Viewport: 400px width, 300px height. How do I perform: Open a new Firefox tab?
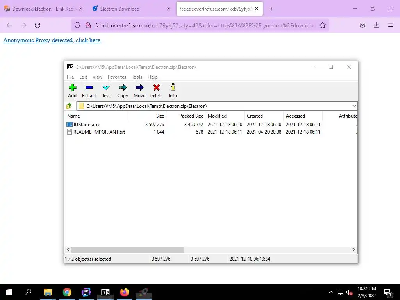(271, 9)
